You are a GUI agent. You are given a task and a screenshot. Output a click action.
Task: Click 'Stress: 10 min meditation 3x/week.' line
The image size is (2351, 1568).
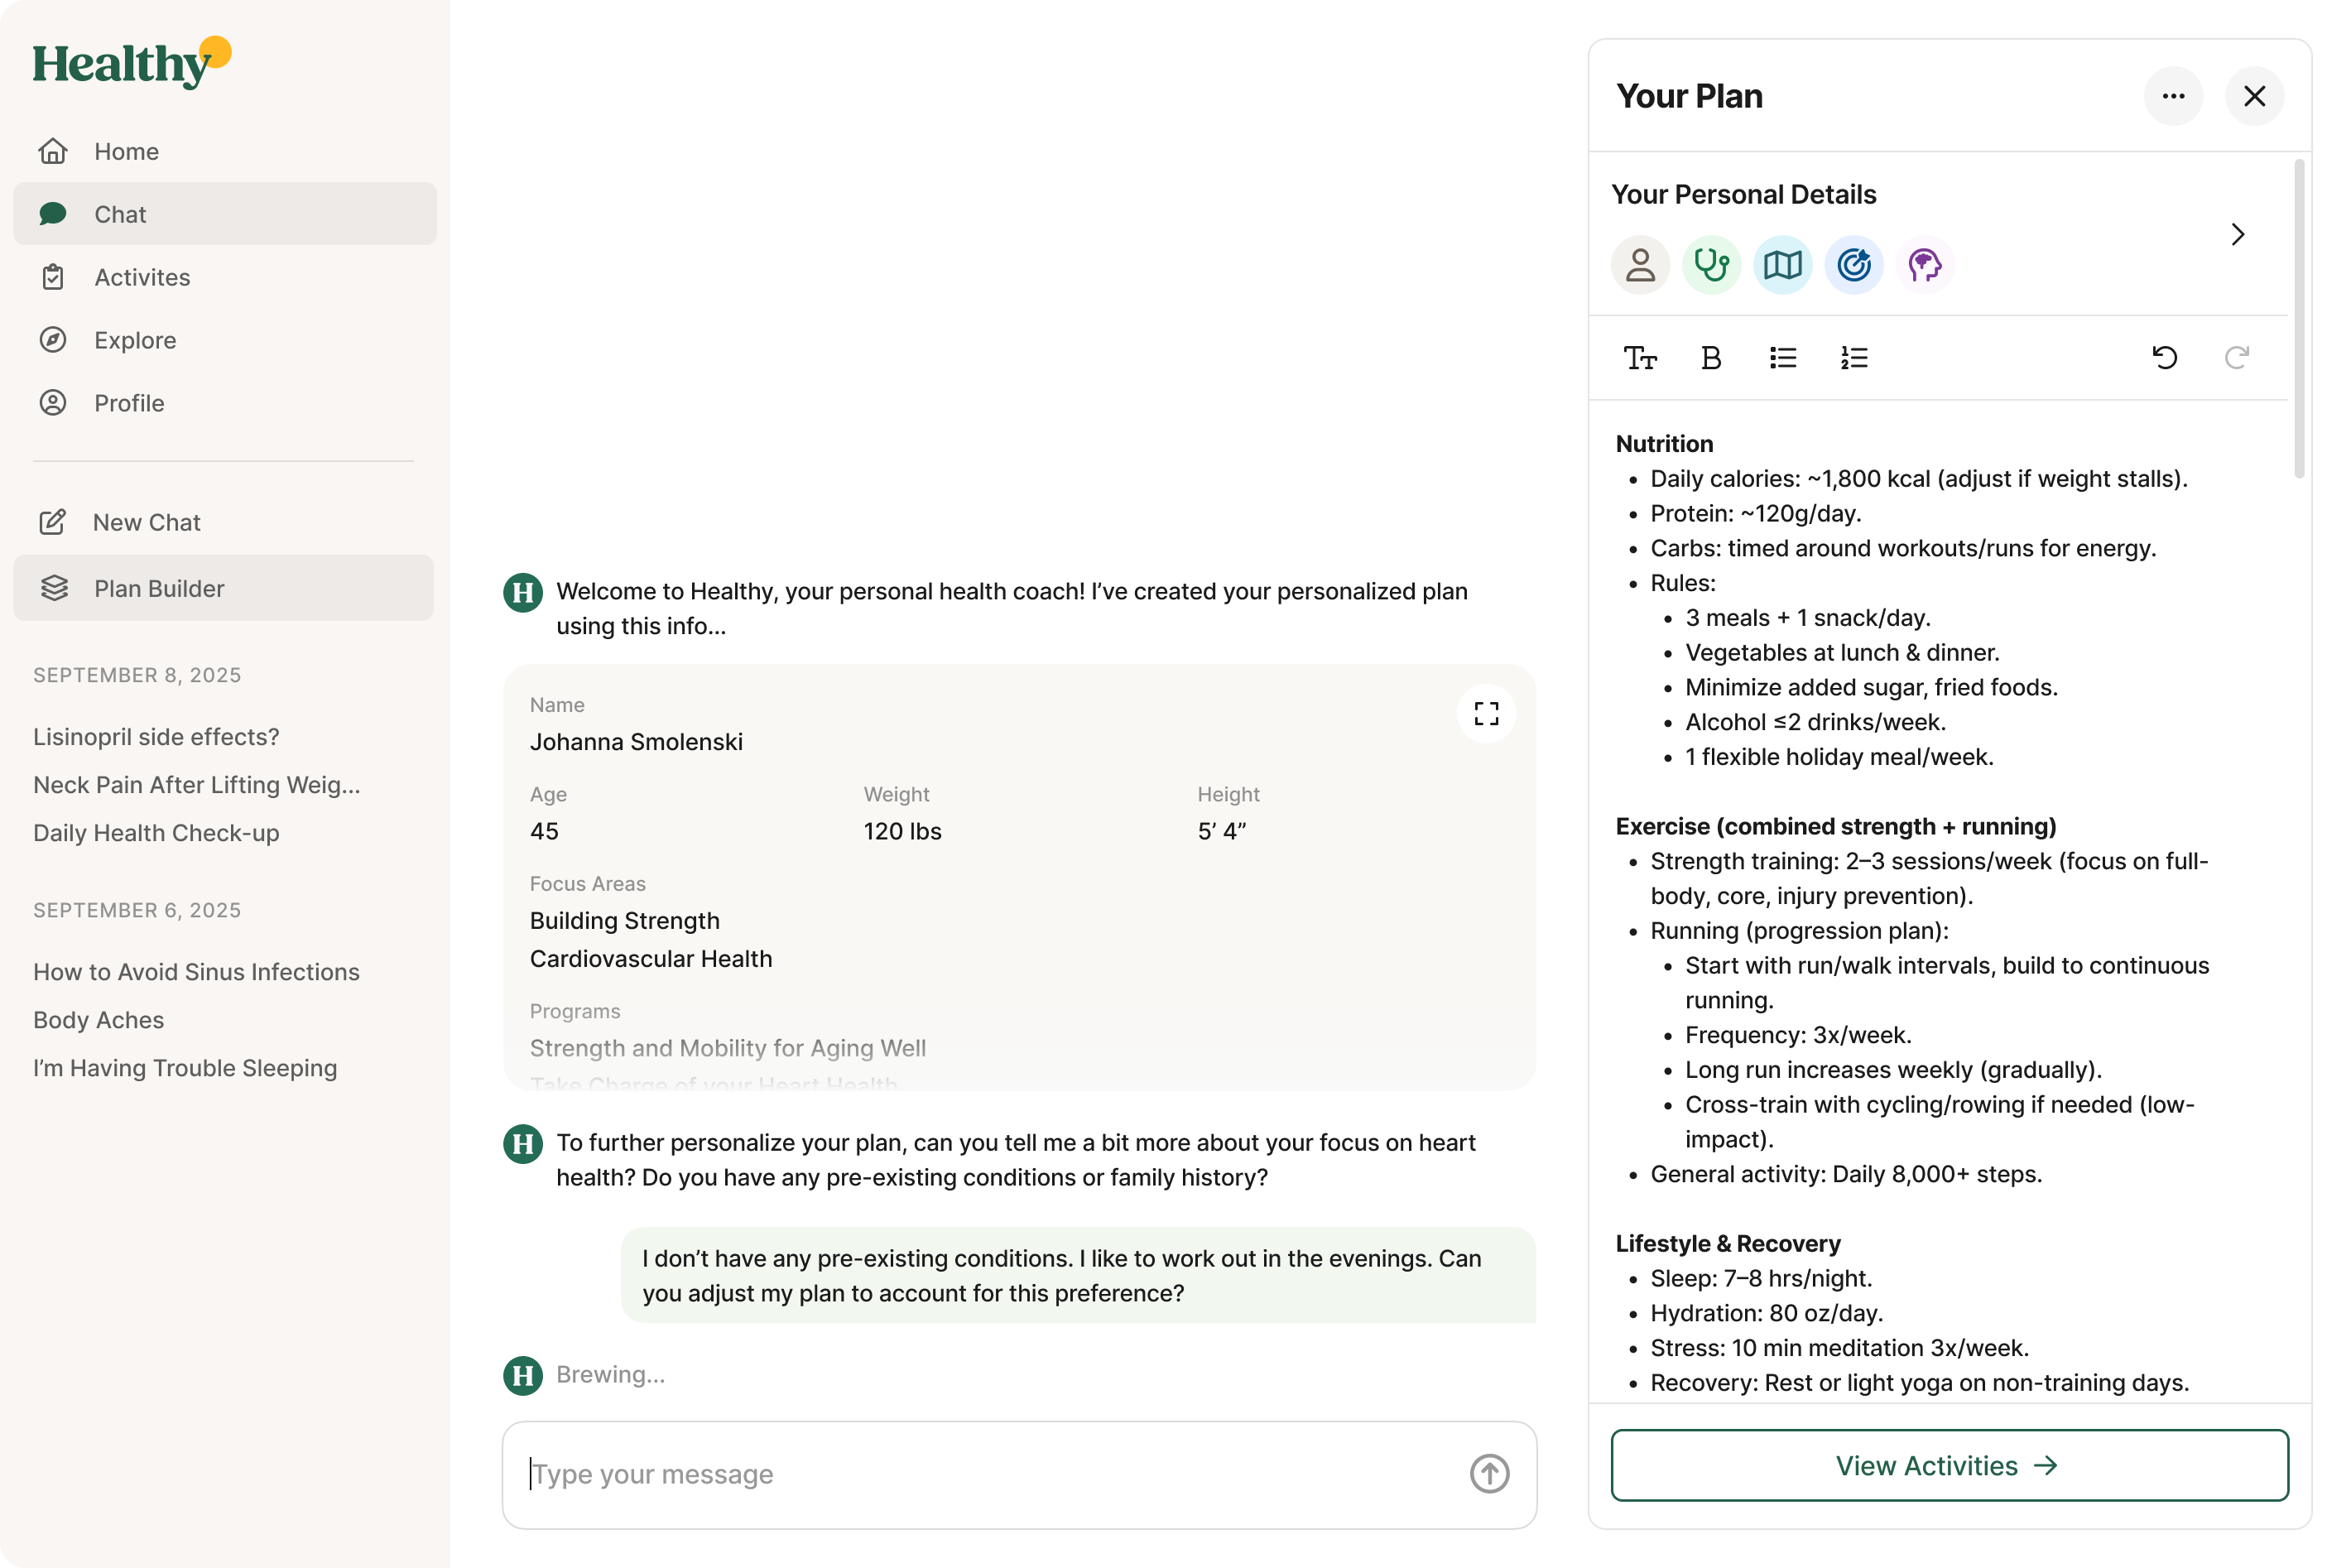click(1840, 1348)
